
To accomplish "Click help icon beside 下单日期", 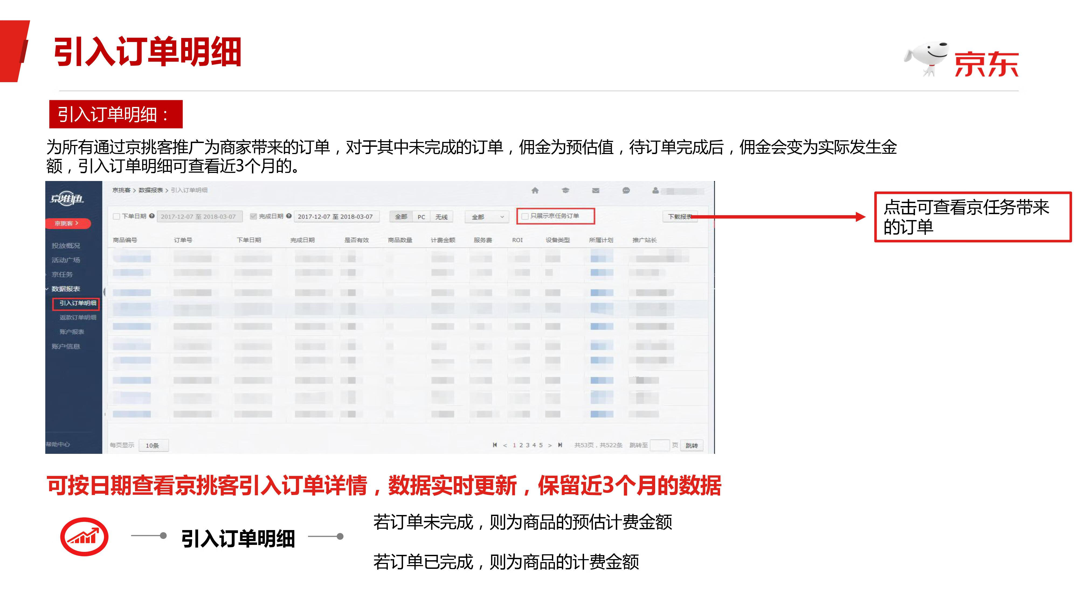I will tap(152, 216).
